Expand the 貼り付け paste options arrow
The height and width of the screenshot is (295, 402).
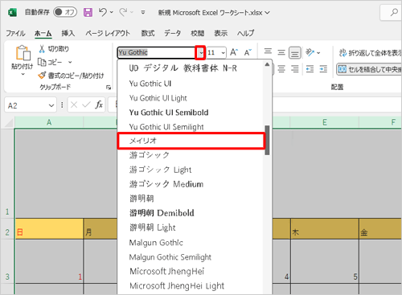[23, 74]
